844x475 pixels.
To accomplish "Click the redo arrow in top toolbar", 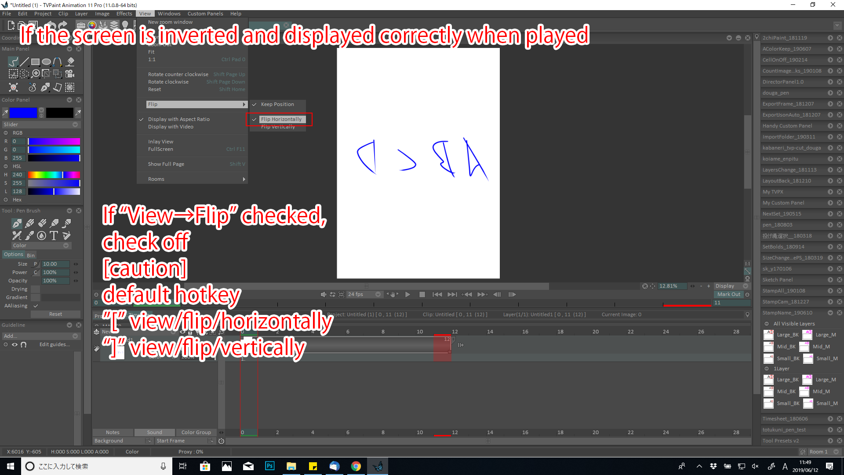I will click(63, 25).
